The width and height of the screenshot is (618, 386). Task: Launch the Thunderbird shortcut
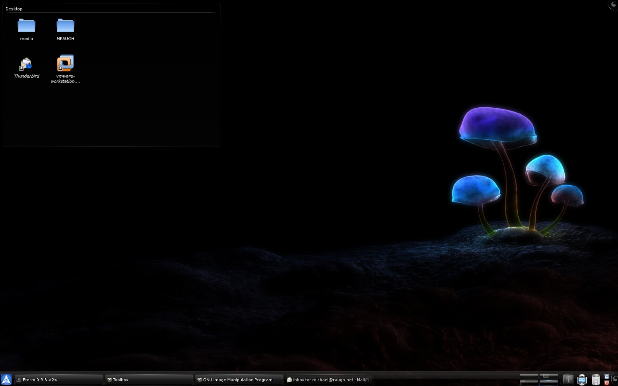26,68
